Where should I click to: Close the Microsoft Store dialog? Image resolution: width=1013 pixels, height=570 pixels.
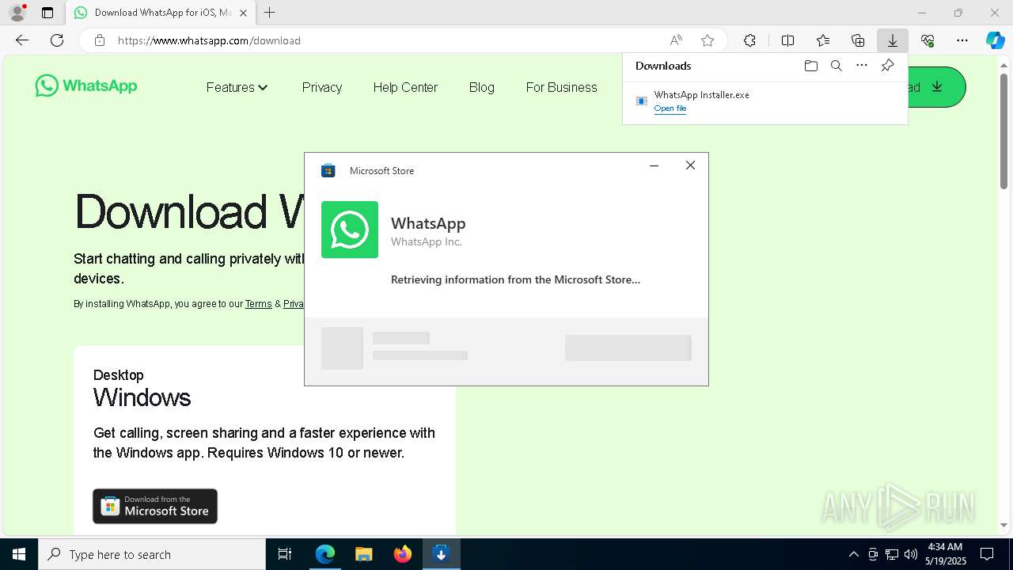pyautogui.click(x=690, y=165)
